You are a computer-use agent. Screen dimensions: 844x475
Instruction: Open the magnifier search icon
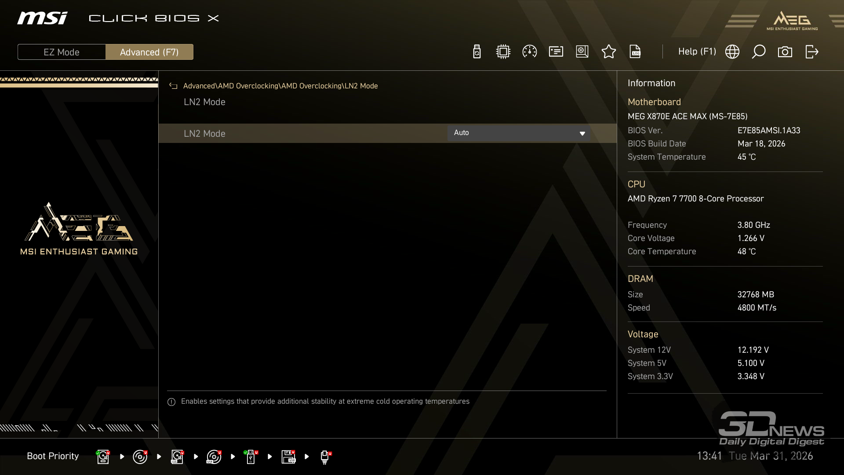[x=758, y=52]
